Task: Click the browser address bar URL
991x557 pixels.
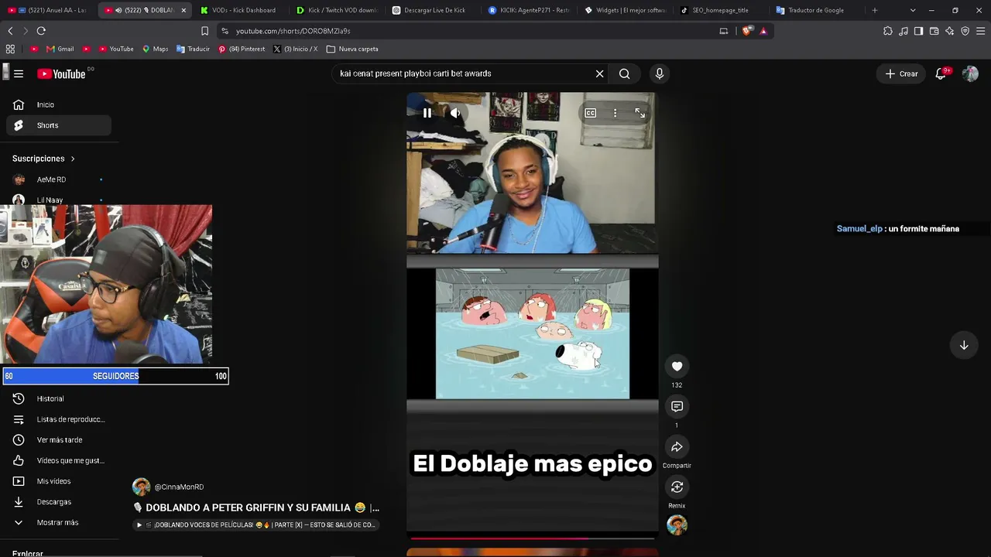Action: (293, 31)
